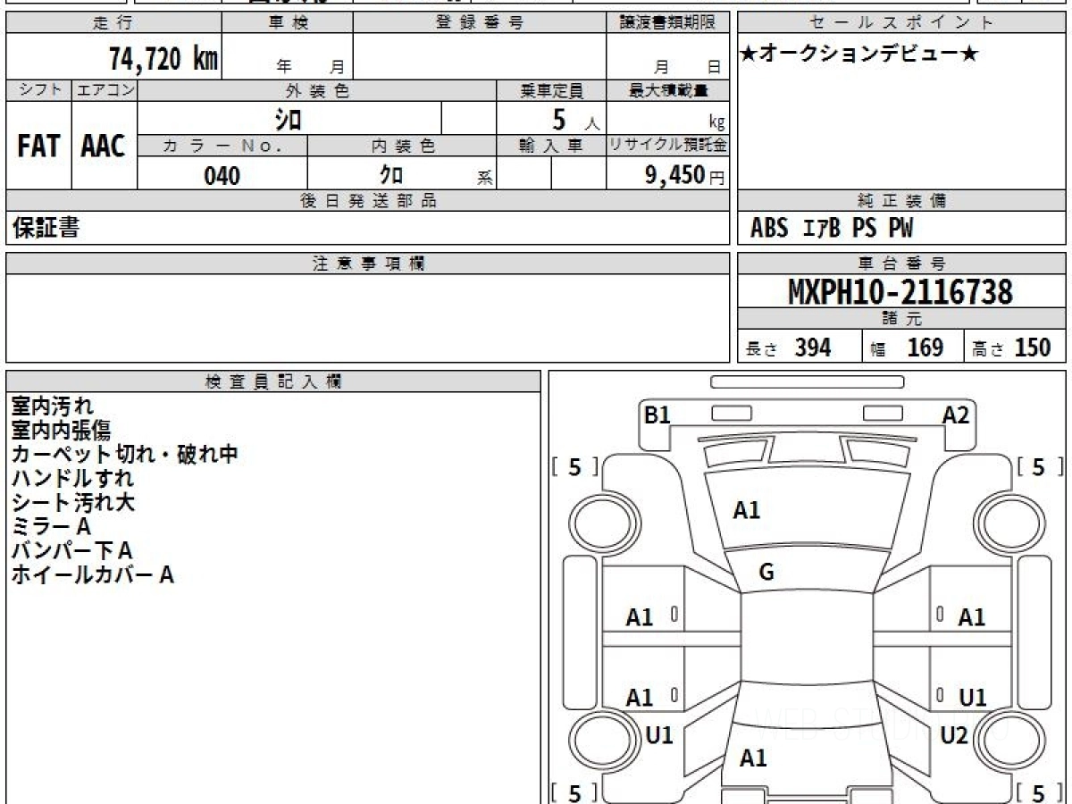Select the シート汚れ大 inspector note
1072x804 pixels.
tap(73, 503)
